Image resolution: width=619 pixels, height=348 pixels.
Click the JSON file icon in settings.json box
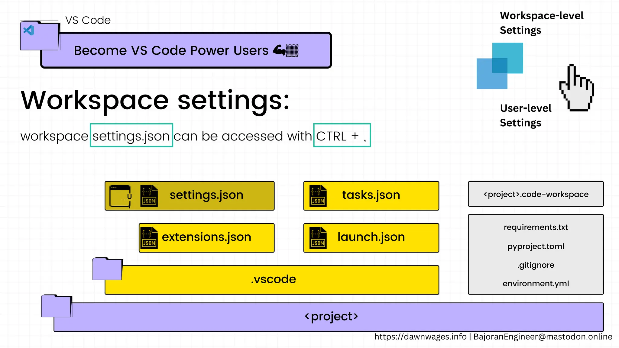click(x=149, y=196)
